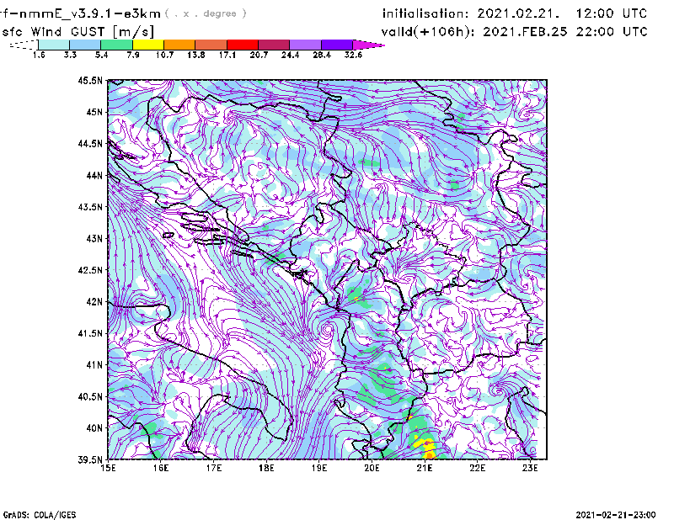Click the '44.5N' latitude label
Viewport: 674px width, 520px height.
(90, 143)
